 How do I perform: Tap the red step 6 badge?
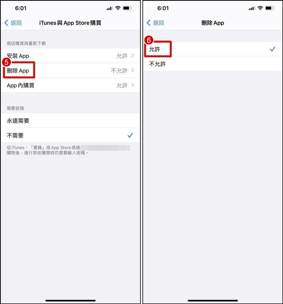tap(149, 40)
